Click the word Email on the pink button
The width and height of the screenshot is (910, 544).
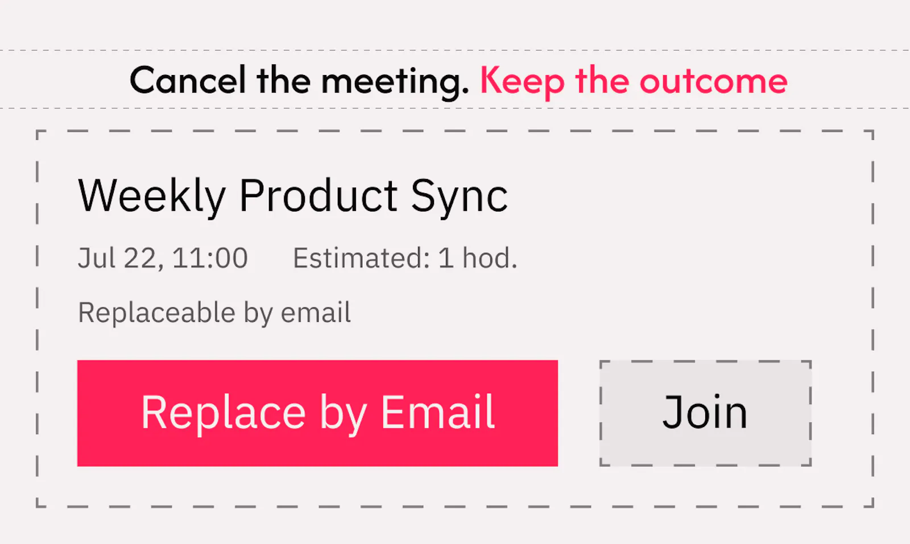pos(438,412)
